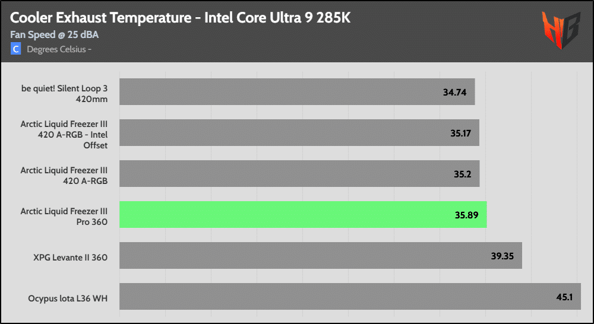Click the HB logo in the header
The width and height of the screenshot is (594, 324).
pyautogui.click(x=560, y=30)
